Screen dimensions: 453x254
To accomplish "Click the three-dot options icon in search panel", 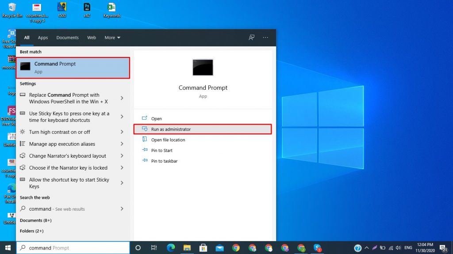I will coord(265,38).
